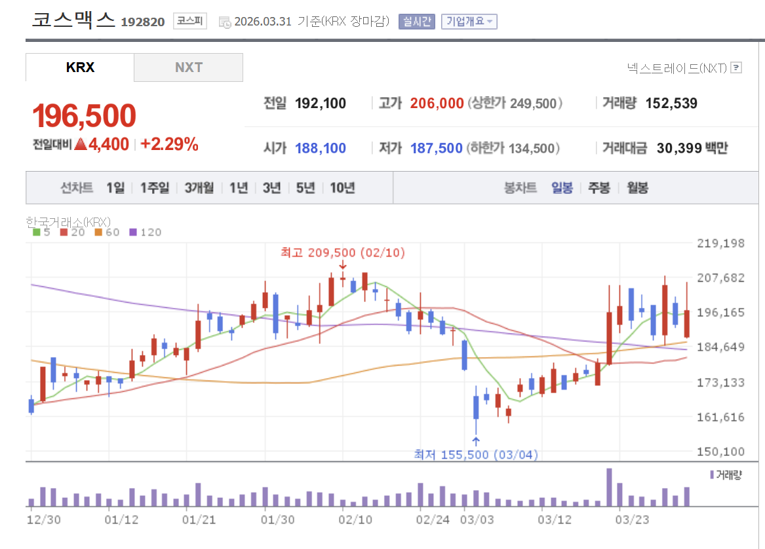765x549 pixels.
Task: Expand the 기업개요 dropdown
Action: point(469,22)
